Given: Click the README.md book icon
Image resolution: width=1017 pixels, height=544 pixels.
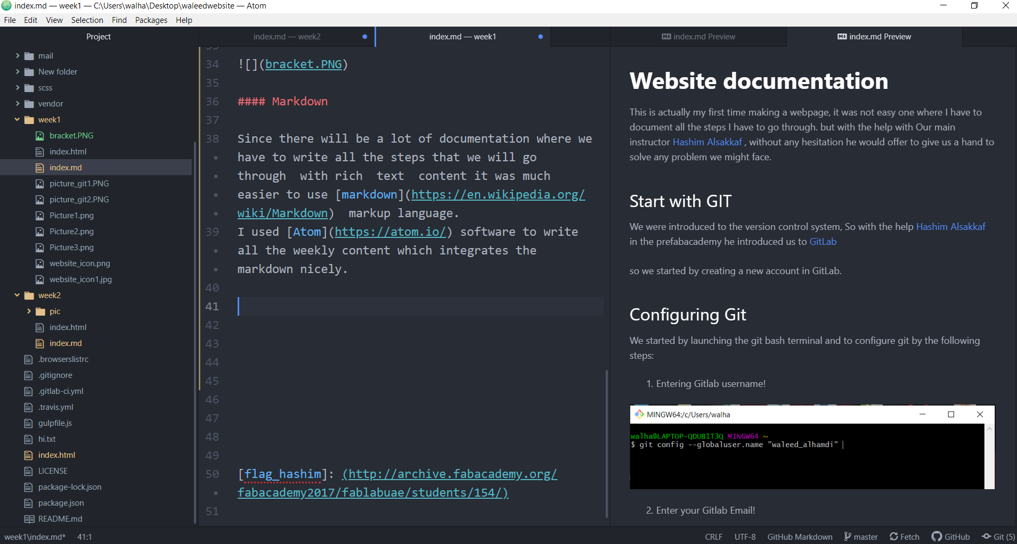Looking at the screenshot, I should point(29,519).
